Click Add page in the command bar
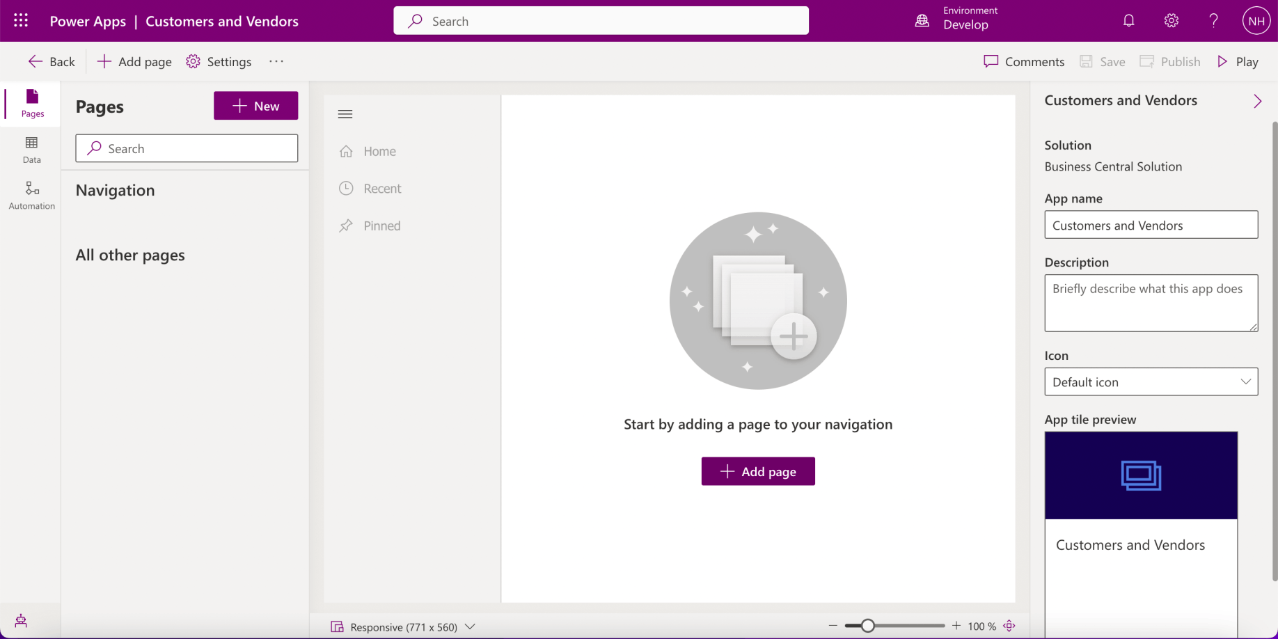This screenshot has width=1278, height=639. [x=134, y=61]
